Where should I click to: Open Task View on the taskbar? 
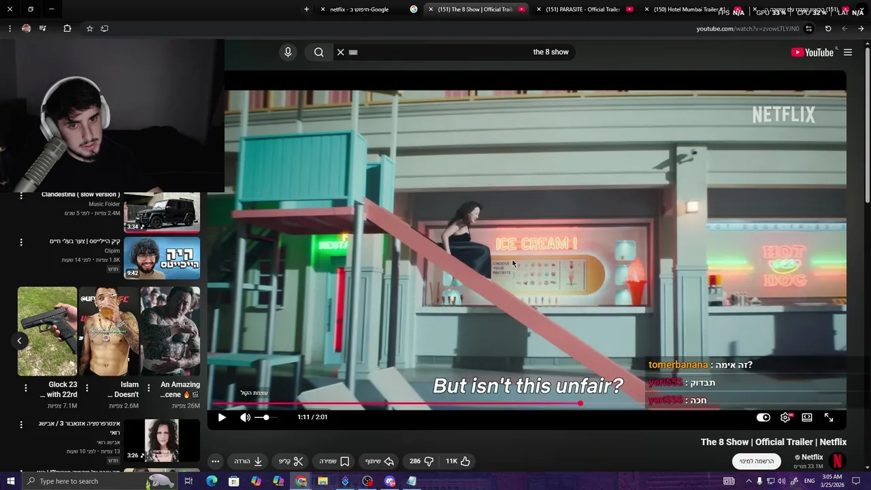(x=188, y=481)
